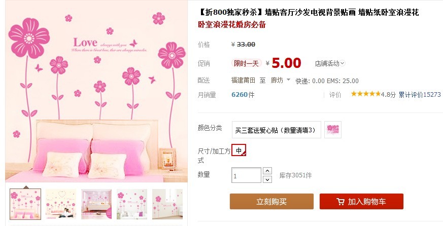Image resolution: width=443 pixels, height=226 pixels.
Task: Click the shopping cart icon on the 加入购物车 button
Action: click(340, 202)
